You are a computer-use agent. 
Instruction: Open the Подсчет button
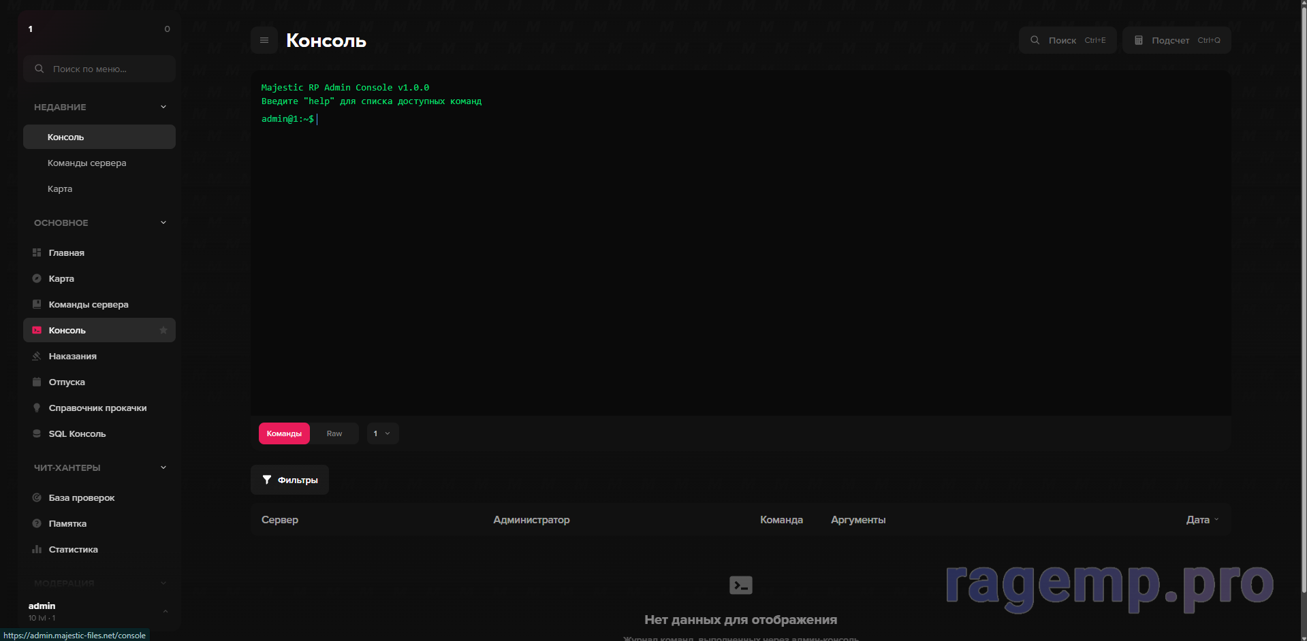pos(1177,40)
